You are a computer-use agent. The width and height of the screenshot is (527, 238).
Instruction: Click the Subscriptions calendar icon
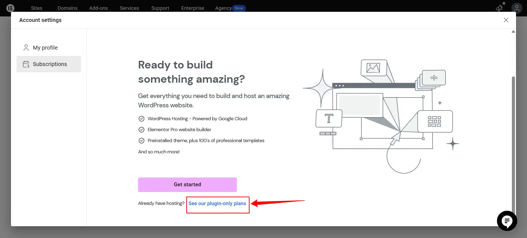pyautogui.click(x=26, y=64)
